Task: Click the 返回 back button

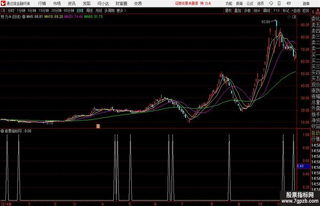Action: coord(306,11)
